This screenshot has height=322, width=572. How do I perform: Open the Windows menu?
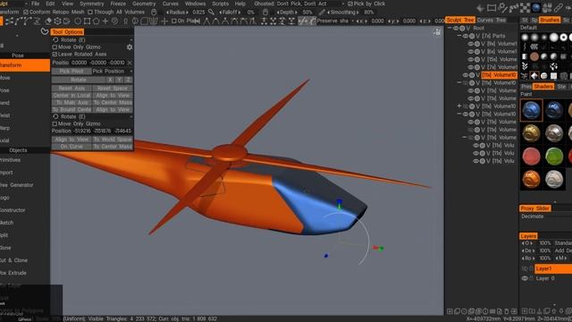pyautogui.click(x=195, y=4)
